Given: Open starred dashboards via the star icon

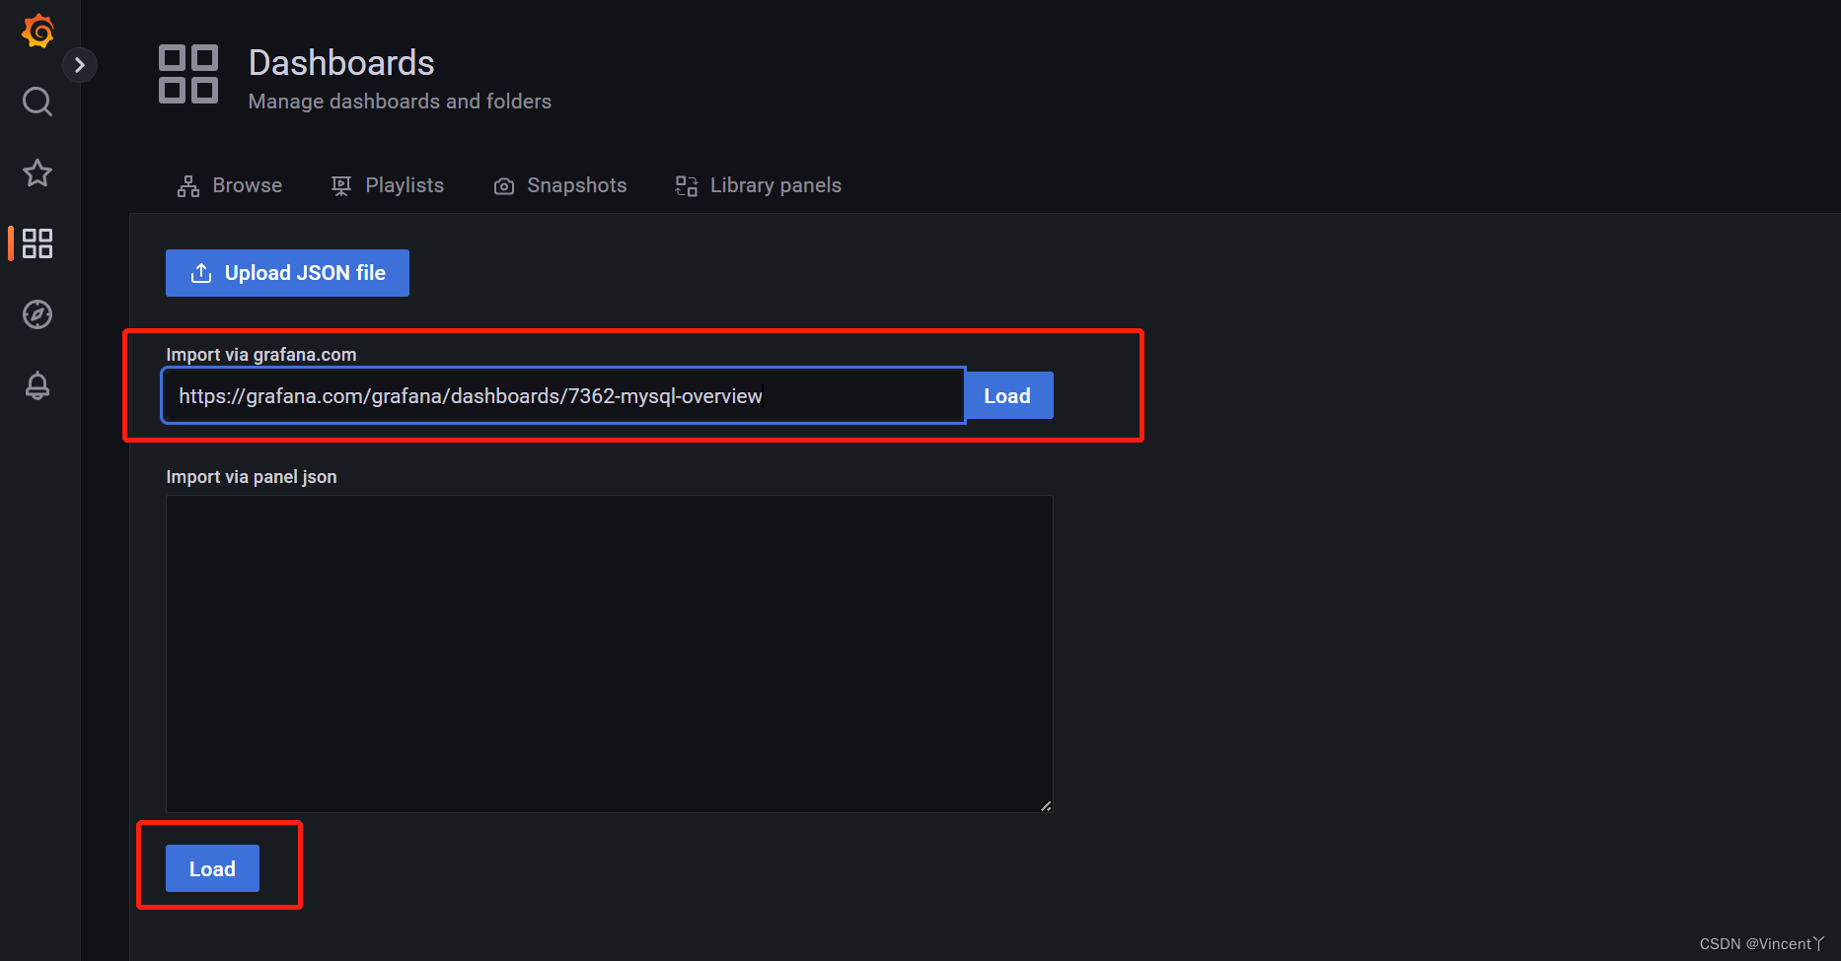Looking at the screenshot, I should pyautogui.click(x=37, y=172).
